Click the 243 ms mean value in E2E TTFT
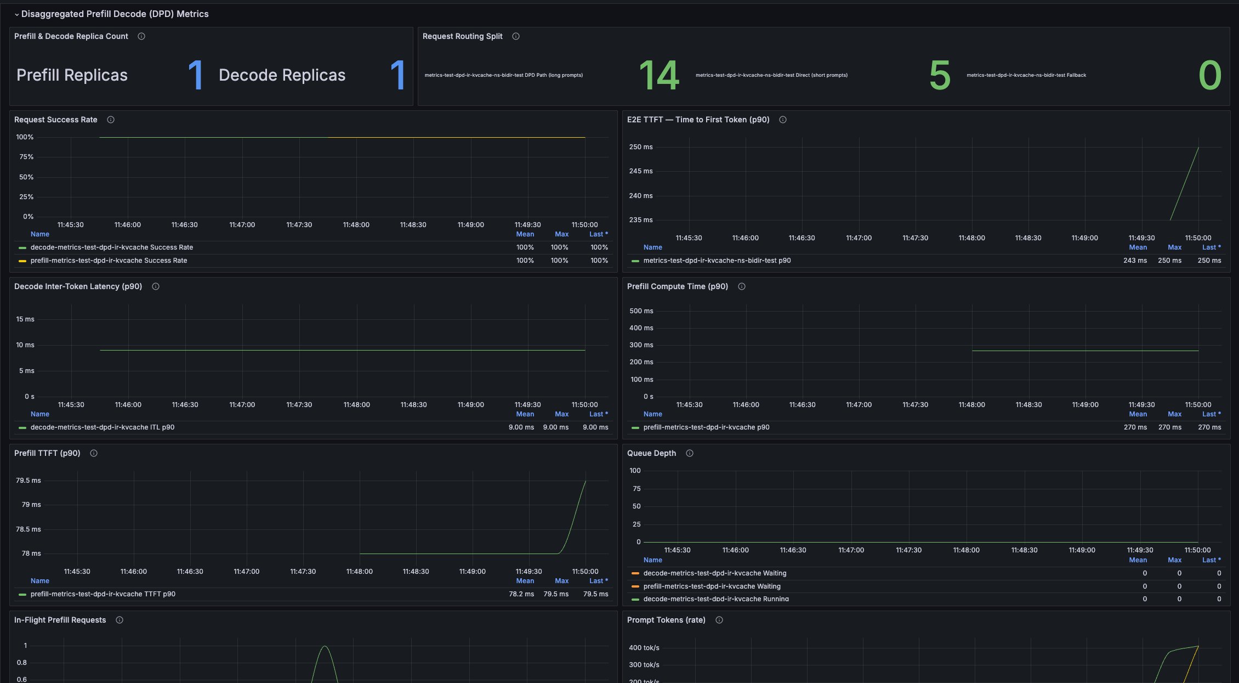1239x683 pixels. [x=1135, y=261]
